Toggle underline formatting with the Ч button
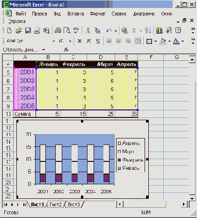This screenshot has height=218, width=197. click(98, 41)
